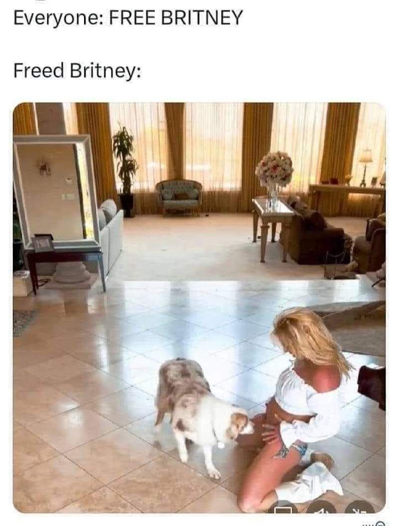This screenshot has width=398, height=526.
Task: Click the potted plant near curtains
Action: coord(125,171)
